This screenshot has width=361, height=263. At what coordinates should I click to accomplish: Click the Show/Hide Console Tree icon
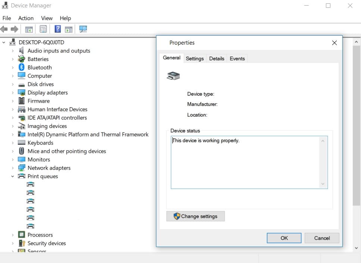point(29,29)
